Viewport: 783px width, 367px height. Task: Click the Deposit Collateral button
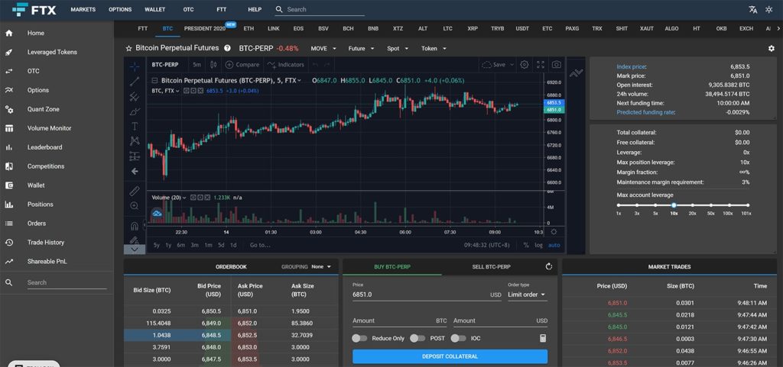450,356
